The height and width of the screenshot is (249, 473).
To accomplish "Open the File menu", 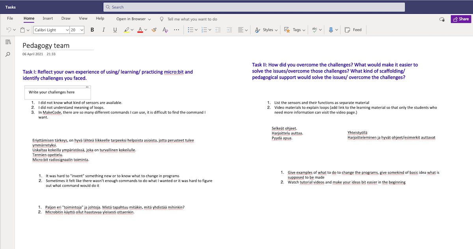I will pyautogui.click(x=10, y=19).
